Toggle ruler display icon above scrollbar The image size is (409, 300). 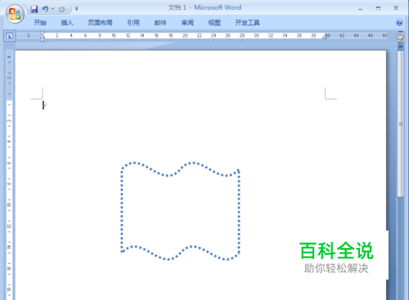[x=400, y=37]
